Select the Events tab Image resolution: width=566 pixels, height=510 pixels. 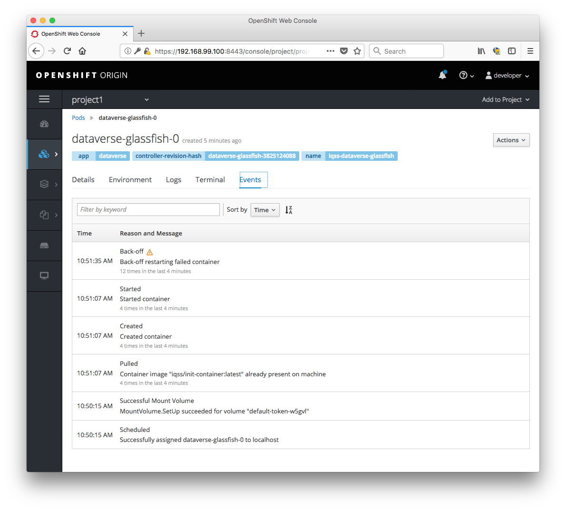[250, 180]
